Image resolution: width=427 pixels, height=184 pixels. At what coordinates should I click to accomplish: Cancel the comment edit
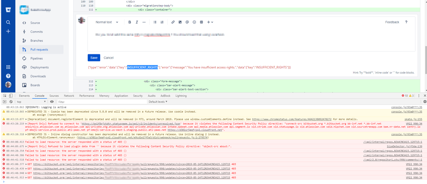pyautogui.click(x=108, y=58)
